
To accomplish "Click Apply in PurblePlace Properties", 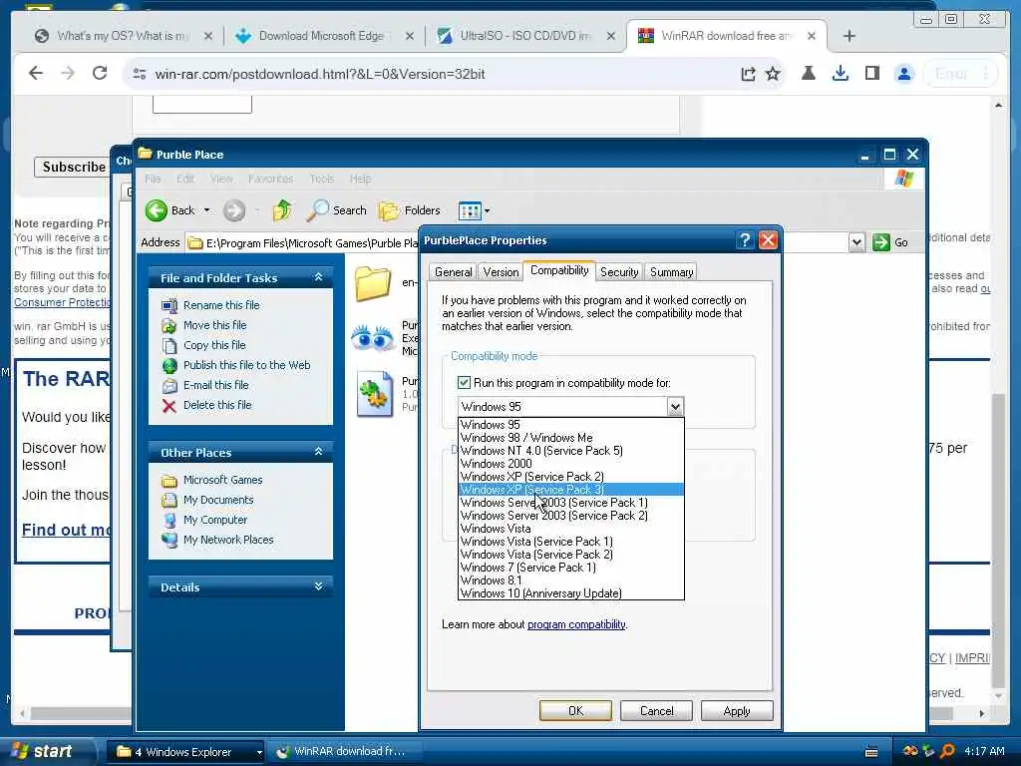I will tap(737, 710).
